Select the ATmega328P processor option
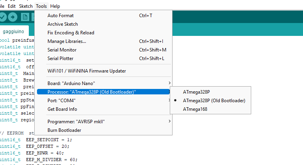 [x=210, y=92]
